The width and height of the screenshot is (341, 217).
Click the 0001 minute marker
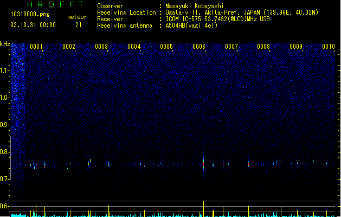(36, 47)
